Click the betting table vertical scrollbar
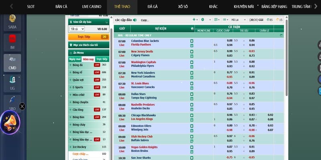 [286, 58]
